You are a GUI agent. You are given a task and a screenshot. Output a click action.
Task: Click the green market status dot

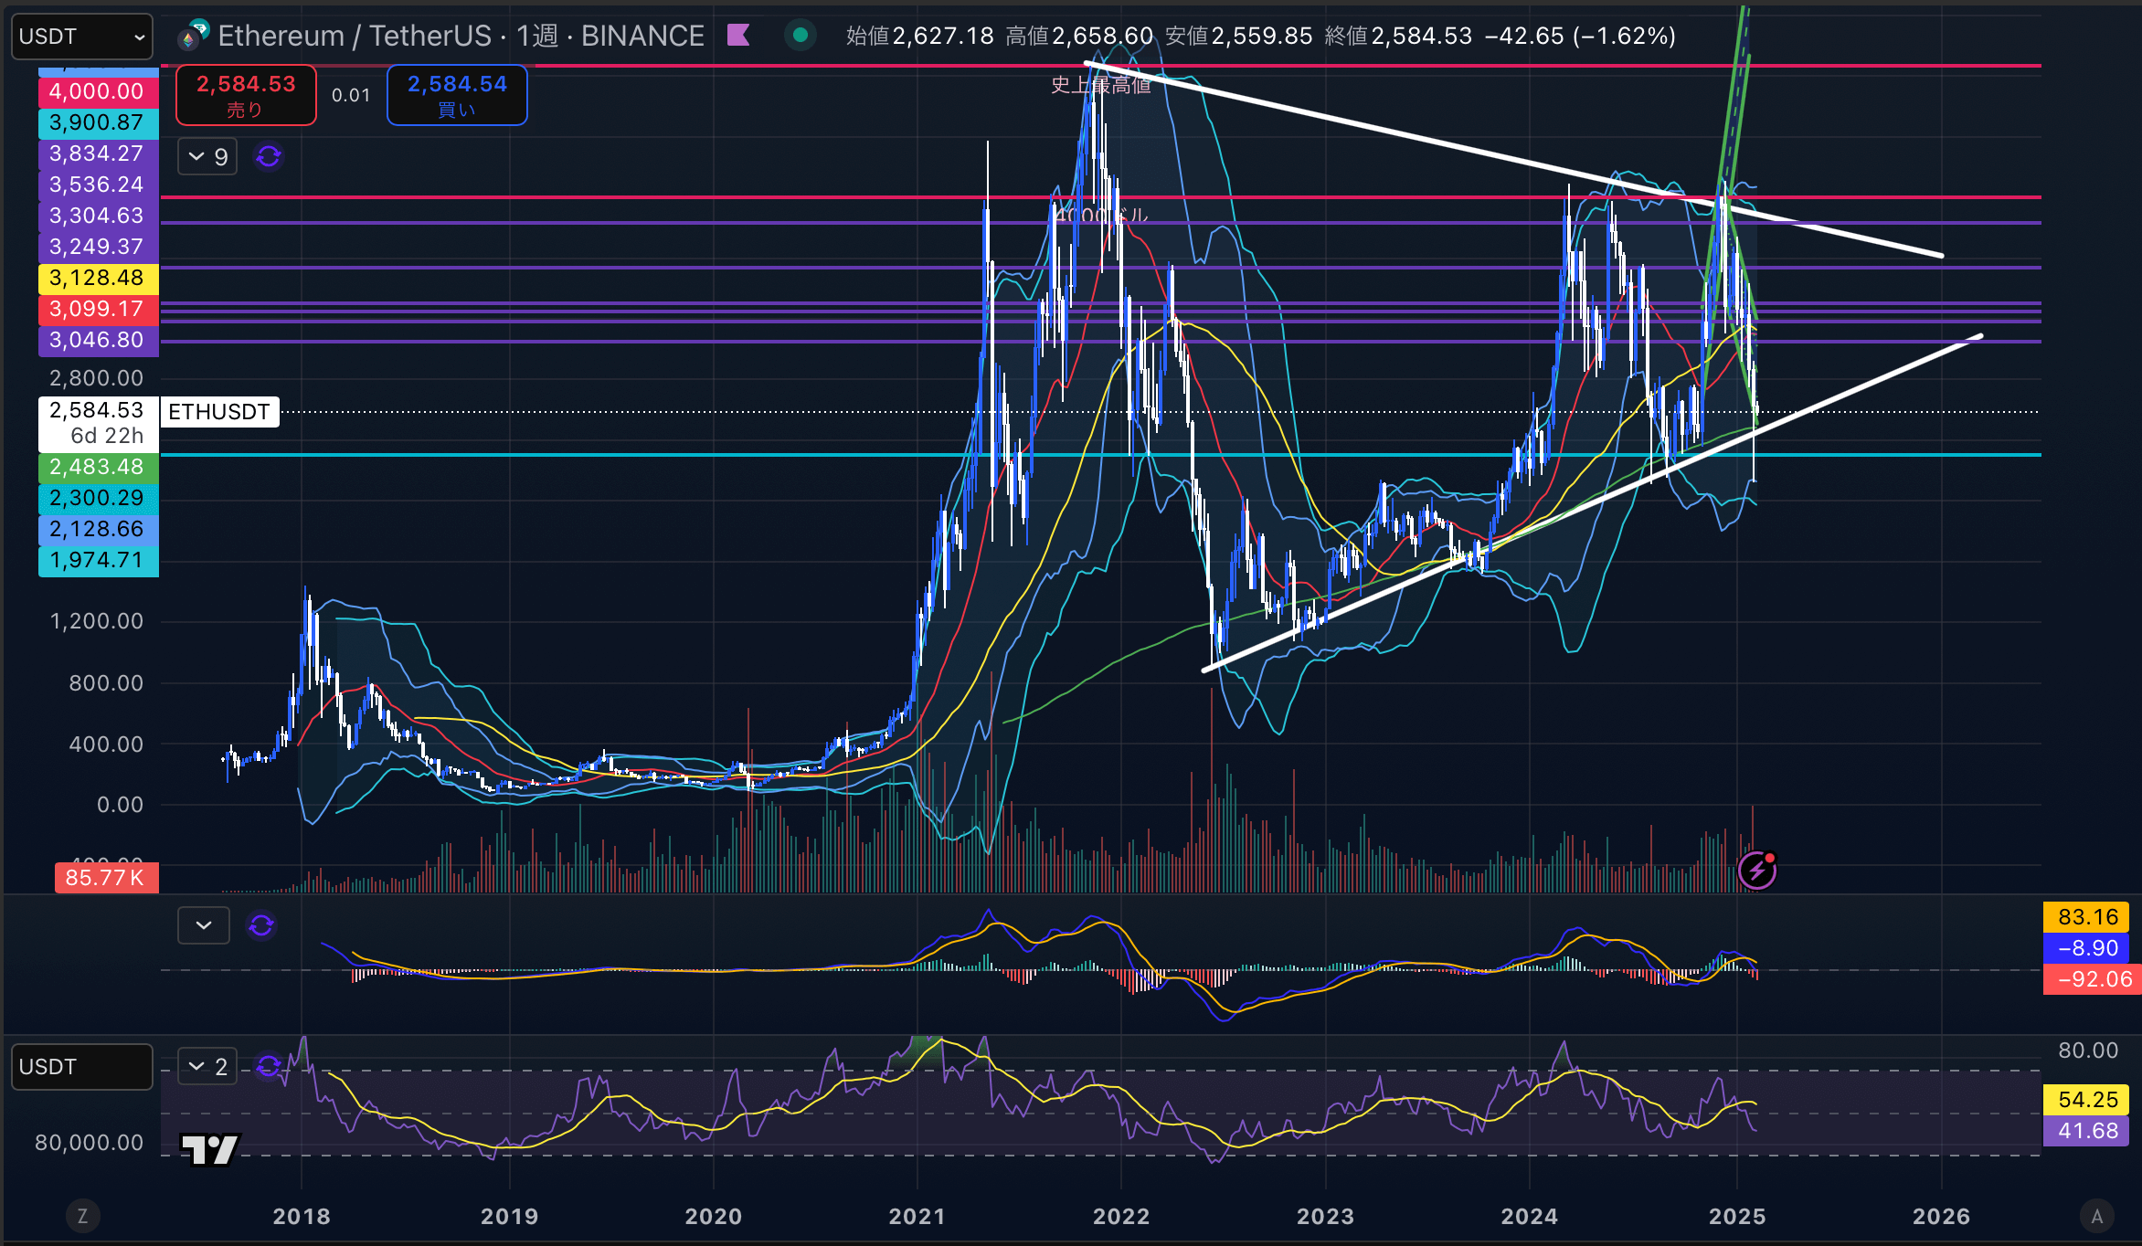tap(801, 36)
